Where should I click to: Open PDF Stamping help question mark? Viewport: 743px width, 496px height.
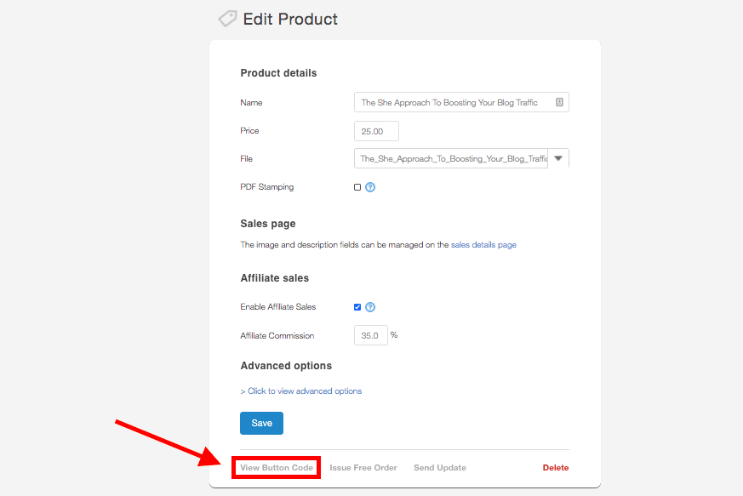[x=370, y=187]
